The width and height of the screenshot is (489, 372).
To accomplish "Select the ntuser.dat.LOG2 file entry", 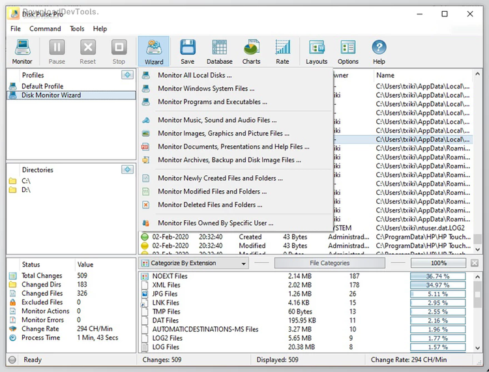I will pyautogui.click(x=421, y=228).
